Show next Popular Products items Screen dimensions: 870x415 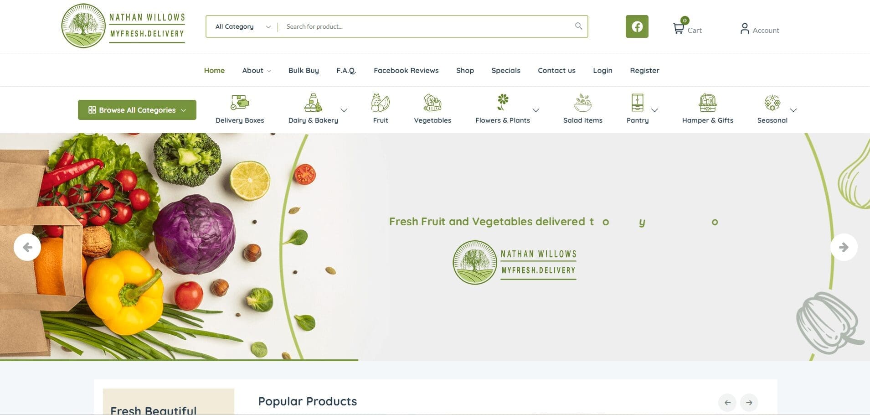pos(749,403)
